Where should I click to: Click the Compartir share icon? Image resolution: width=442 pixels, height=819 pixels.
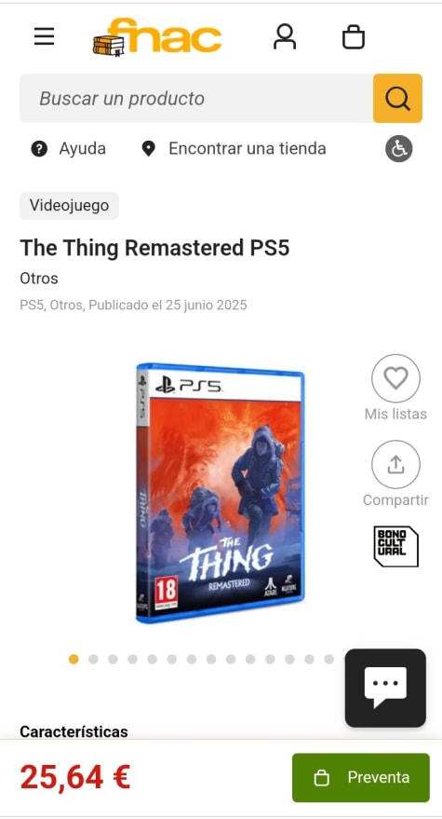point(395,464)
